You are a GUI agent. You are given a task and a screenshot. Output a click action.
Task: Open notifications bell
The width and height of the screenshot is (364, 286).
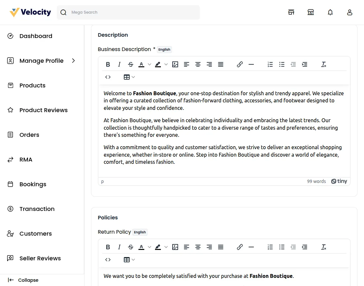click(x=330, y=12)
